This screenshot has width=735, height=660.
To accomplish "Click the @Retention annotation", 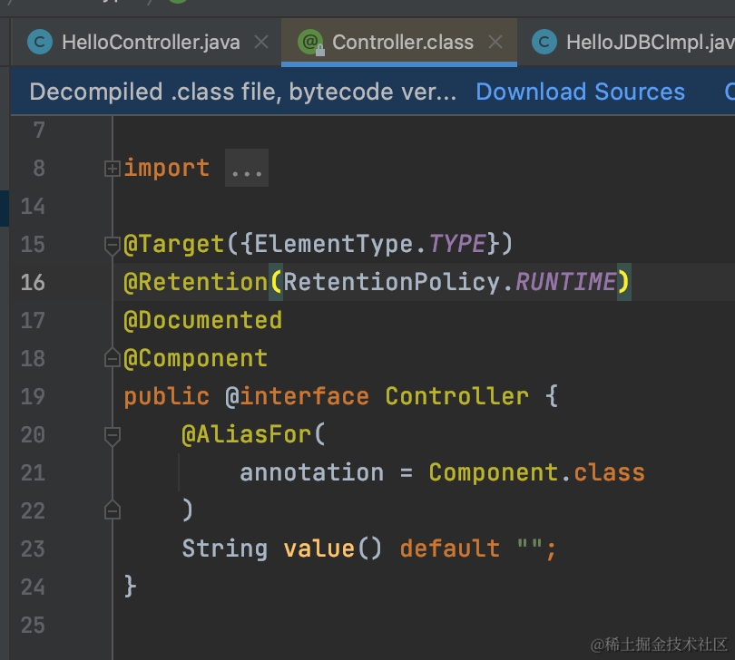I will [x=195, y=283].
